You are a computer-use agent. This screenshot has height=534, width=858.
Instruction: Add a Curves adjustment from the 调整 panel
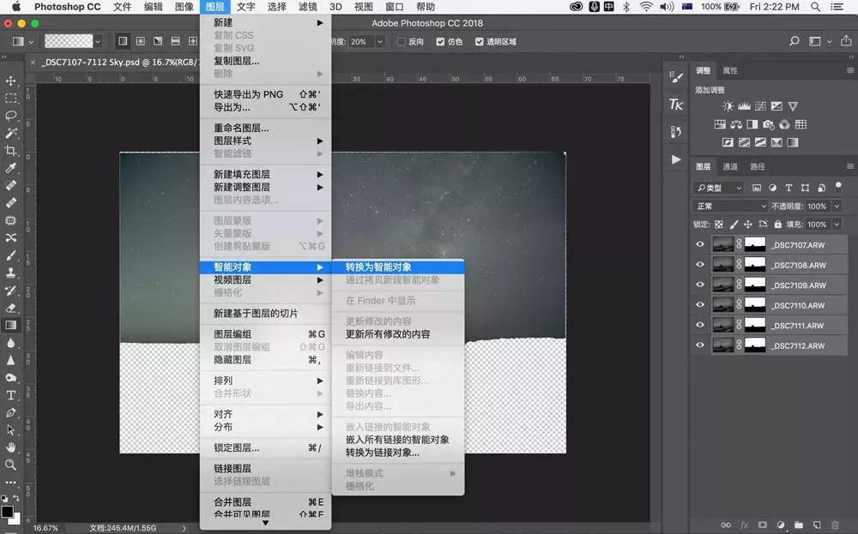(x=760, y=105)
